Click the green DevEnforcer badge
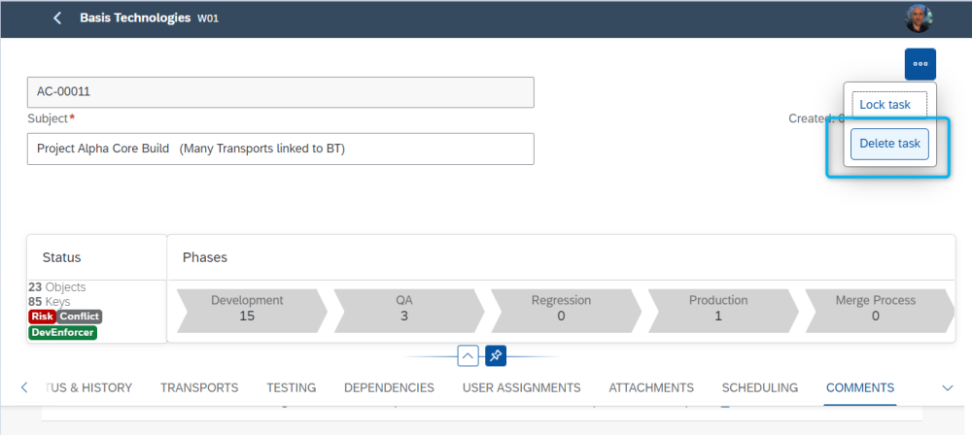The image size is (972, 435). 63,333
